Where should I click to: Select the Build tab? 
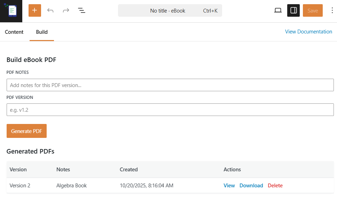[42, 32]
